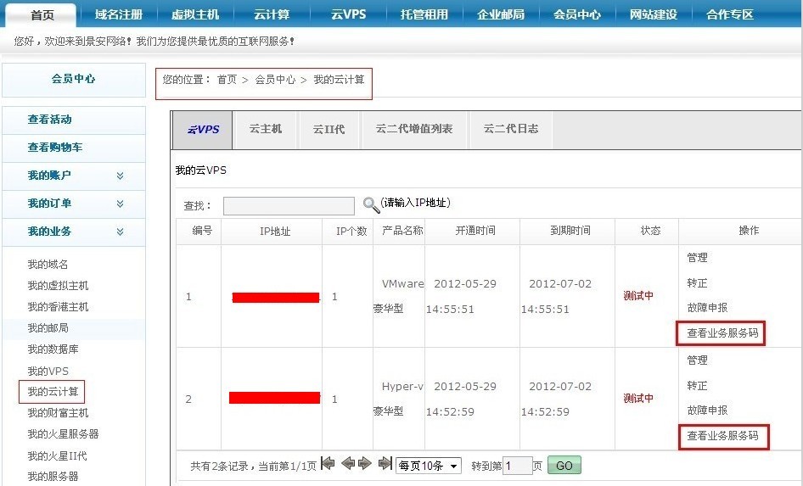Jump to last page arrow icon
Viewport: 803px width, 486px height.
385,464
